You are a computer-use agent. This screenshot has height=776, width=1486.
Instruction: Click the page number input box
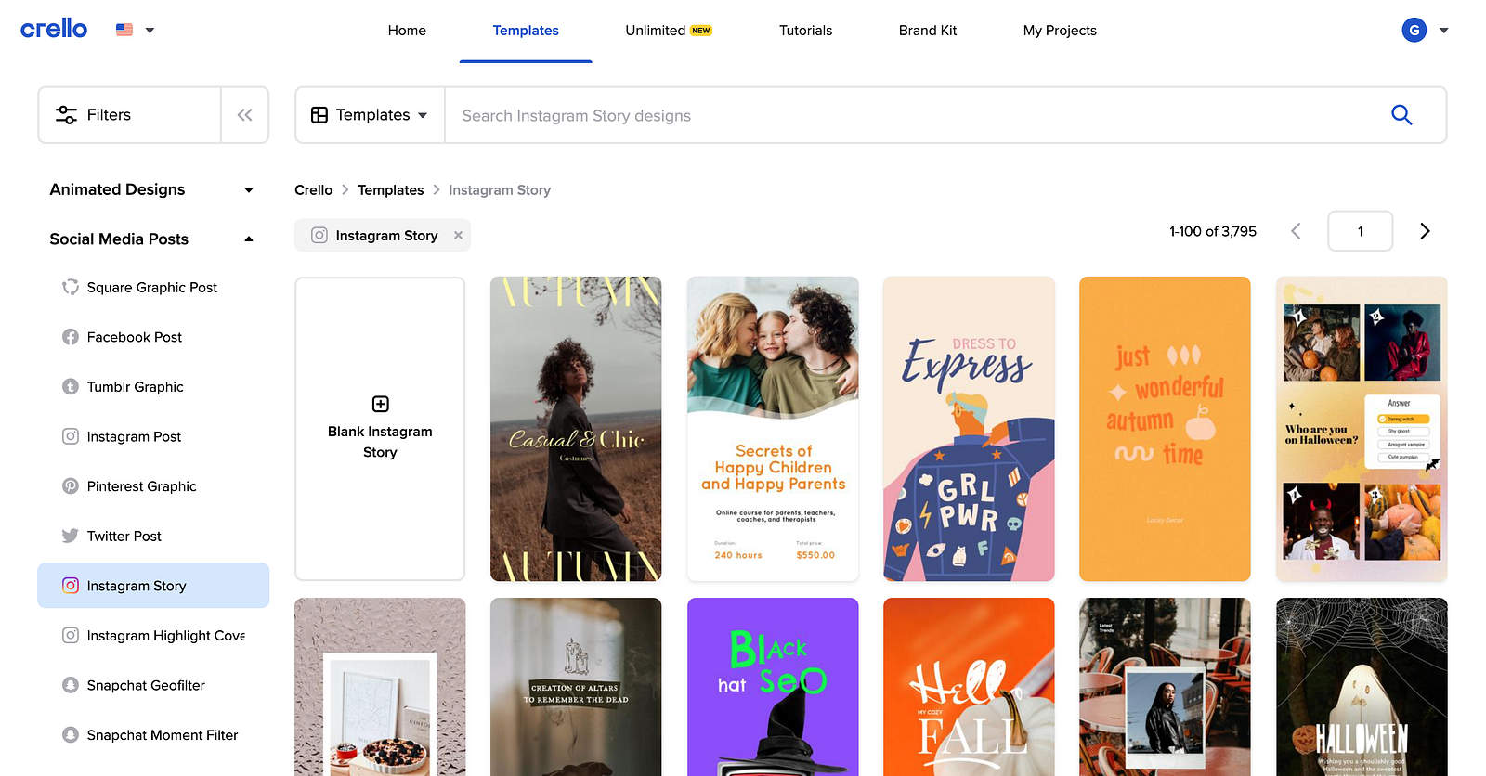click(x=1361, y=231)
